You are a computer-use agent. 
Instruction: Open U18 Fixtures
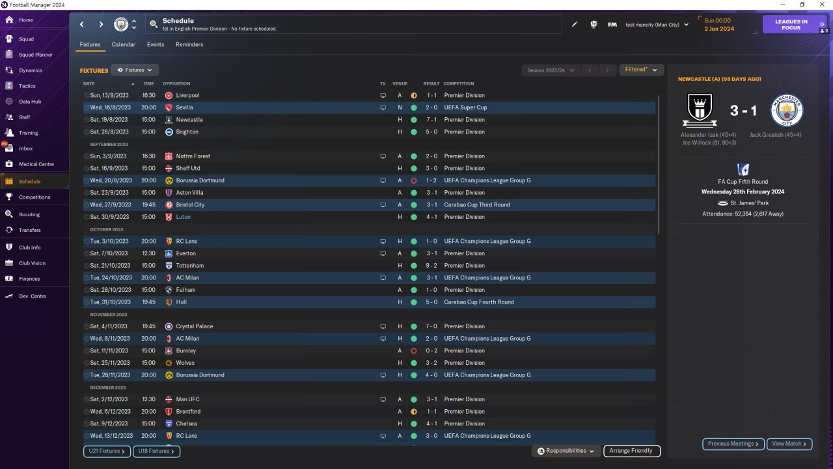tap(156, 451)
